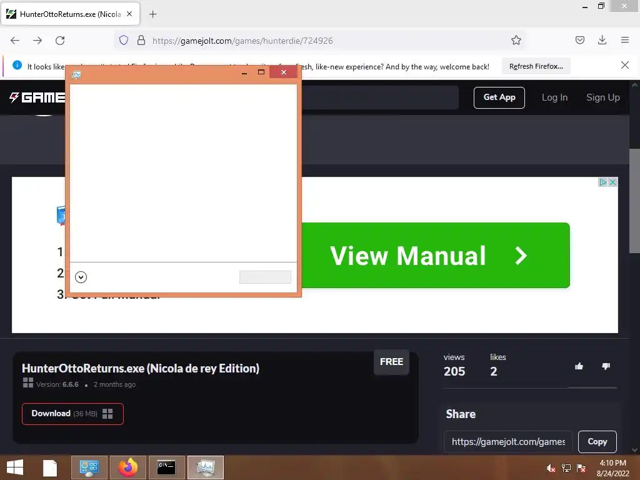Open the Firefox downloads panel
This screenshot has height=480, width=640.
[602, 40]
